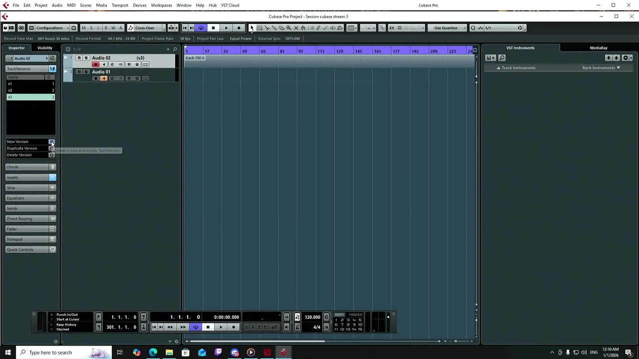The height and width of the screenshot is (359, 639).
Task: Click transport panel rewind button
Action: (170, 327)
